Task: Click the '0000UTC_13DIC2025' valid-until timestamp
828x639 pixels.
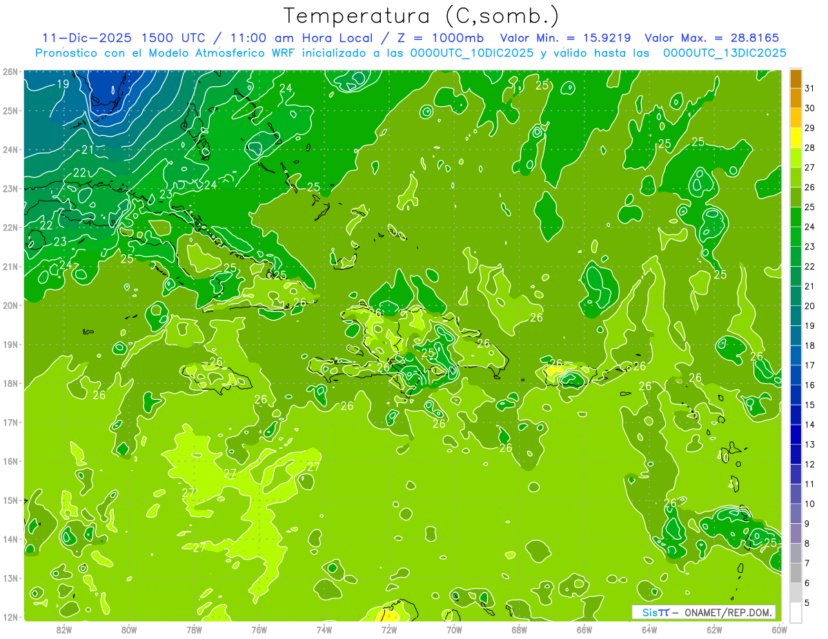Action: pos(724,53)
